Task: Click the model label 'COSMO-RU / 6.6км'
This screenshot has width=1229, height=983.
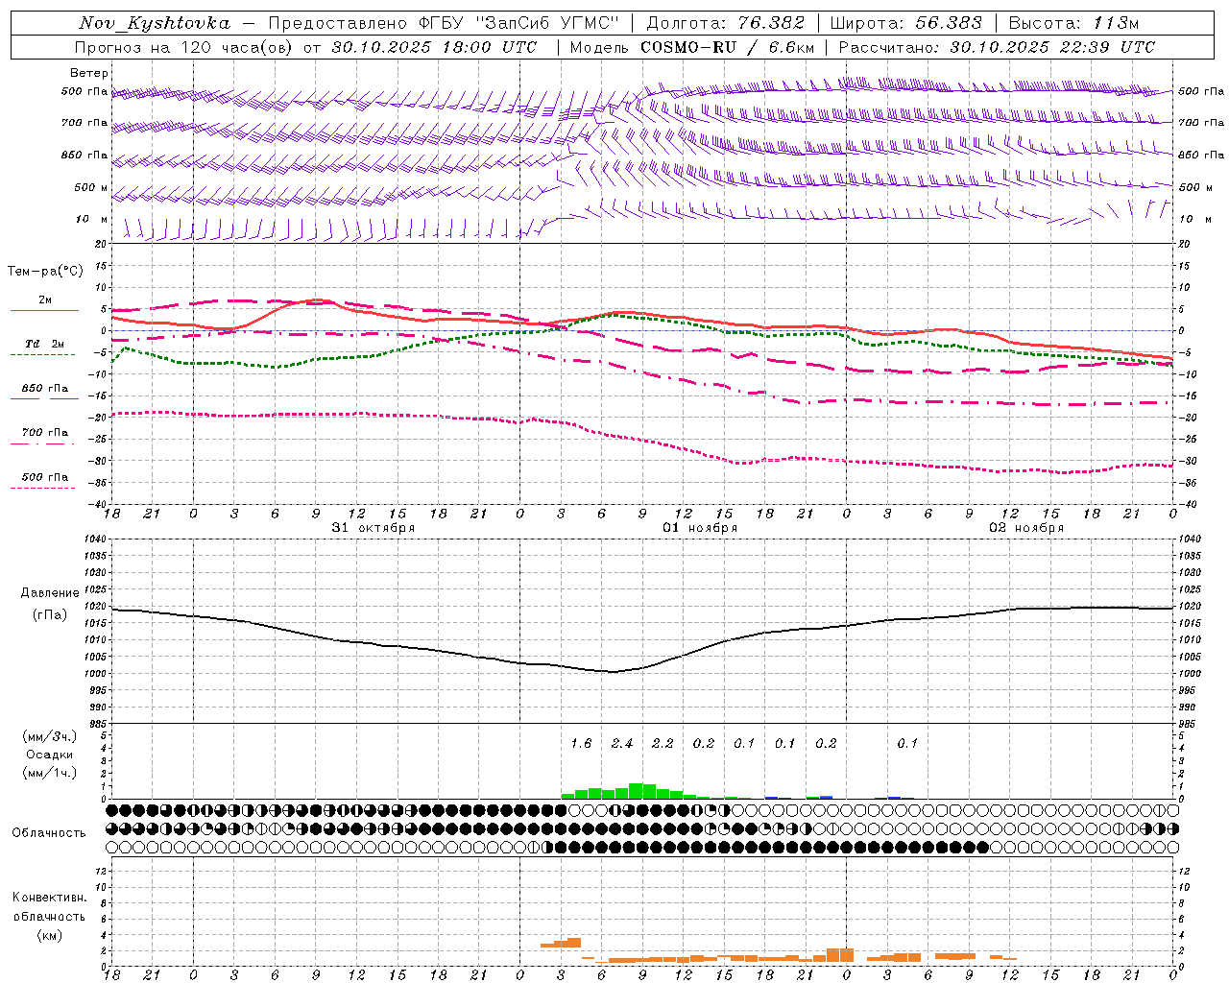Action: tap(727, 47)
